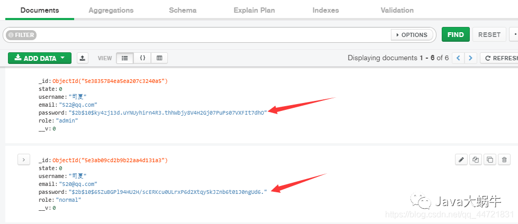This screenshot has height=224, width=518.
Task: Copy the second document to clipboard
Action: (x=476, y=160)
